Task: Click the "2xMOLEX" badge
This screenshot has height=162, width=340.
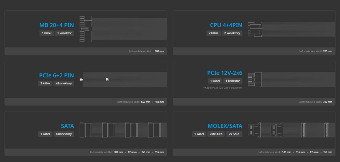Action: coord(216,134)
